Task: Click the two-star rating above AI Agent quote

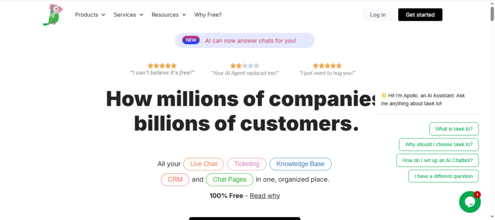Action: 245,66
